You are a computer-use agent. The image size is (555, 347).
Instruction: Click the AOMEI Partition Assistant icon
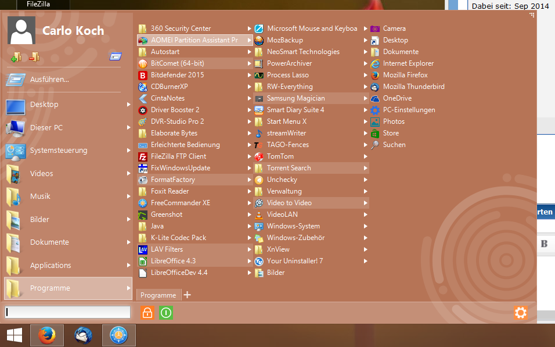point(143,40)
